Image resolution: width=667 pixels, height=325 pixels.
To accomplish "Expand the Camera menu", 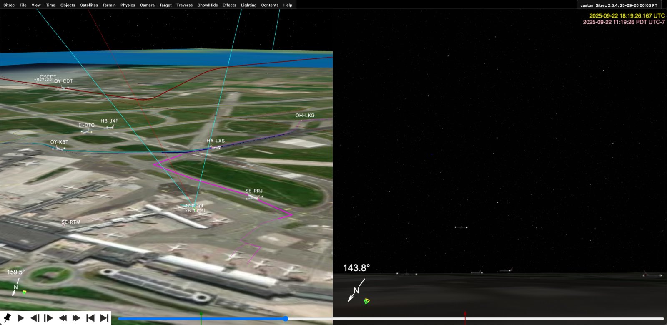I will click(147, 5).
